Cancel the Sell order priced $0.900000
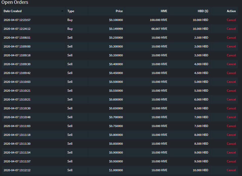Viewport: 242px width, 176px height. [231, 153]
